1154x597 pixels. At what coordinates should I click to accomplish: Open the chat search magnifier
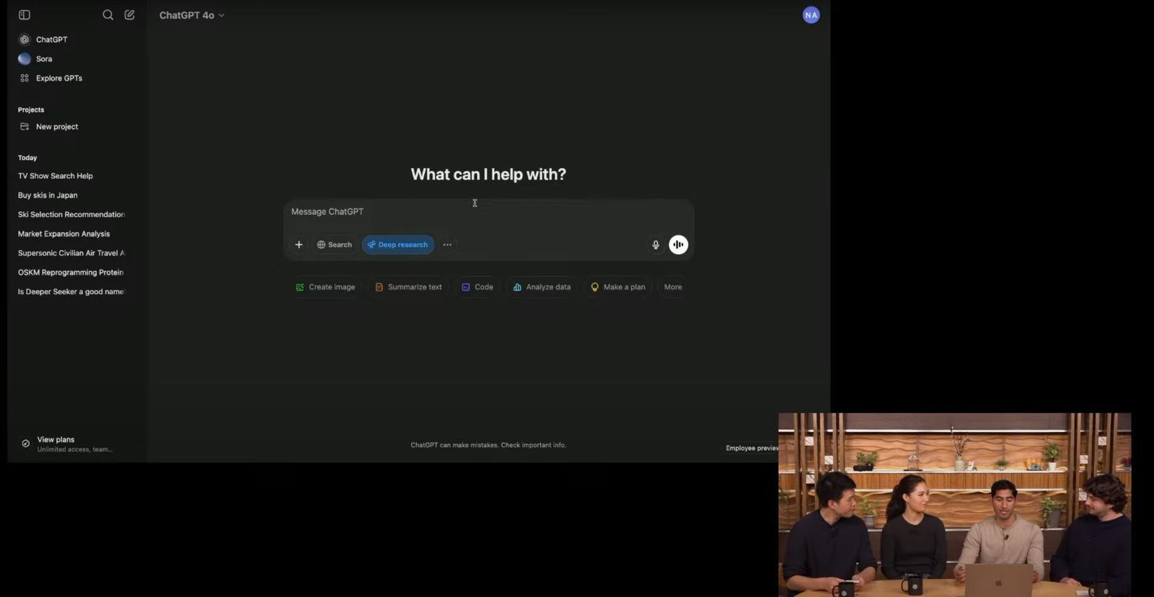[108, 15]
